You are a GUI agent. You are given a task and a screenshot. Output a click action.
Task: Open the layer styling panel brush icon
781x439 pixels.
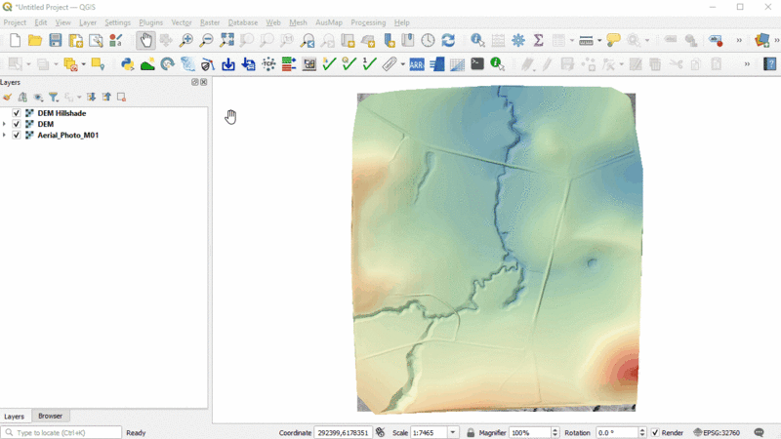point(8,98)
